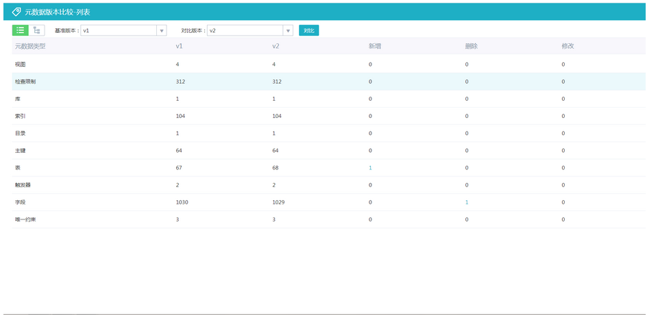The image size is (658, 325).
Task: Select the 触发器 row
Action: pyautogui.click(x=23, y=185)
